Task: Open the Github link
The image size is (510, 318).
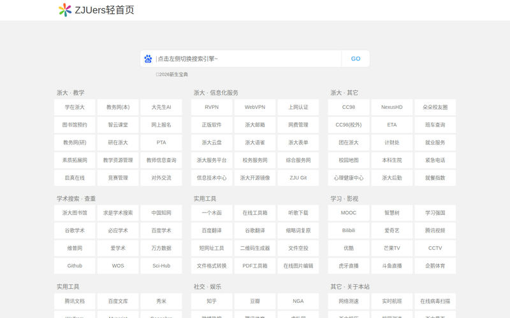Action: point(75,266)
